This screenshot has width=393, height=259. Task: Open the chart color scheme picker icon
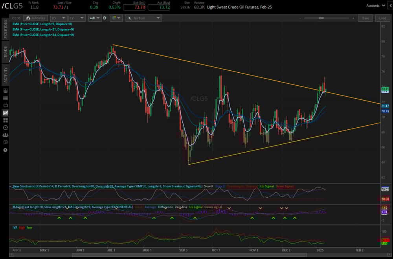point(115,18)
